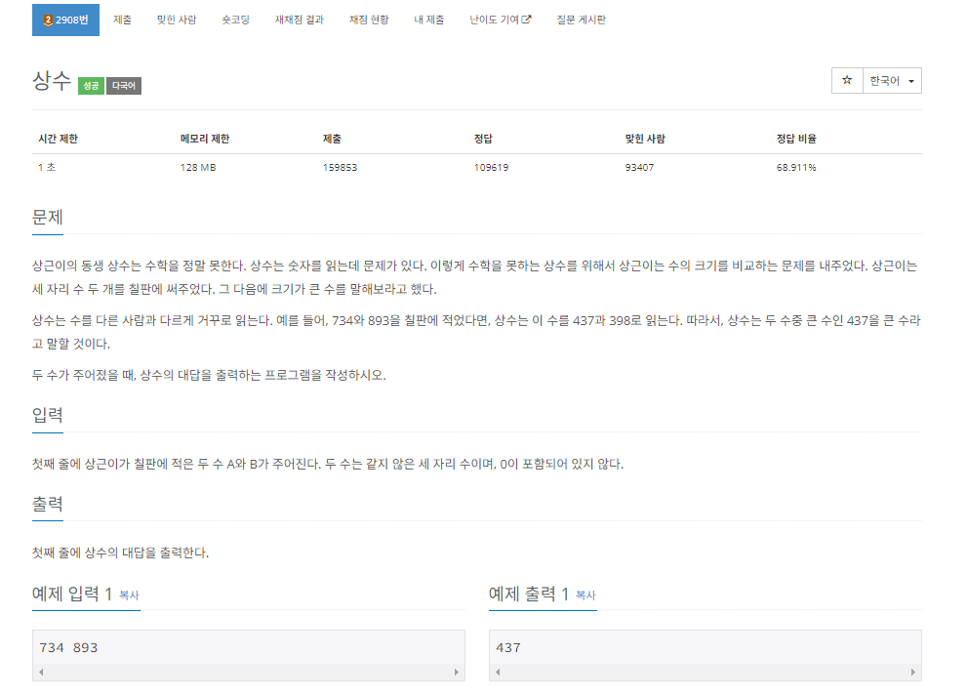
Task: Switch to the 숏코딩 tab
Action: click(236, 20)
